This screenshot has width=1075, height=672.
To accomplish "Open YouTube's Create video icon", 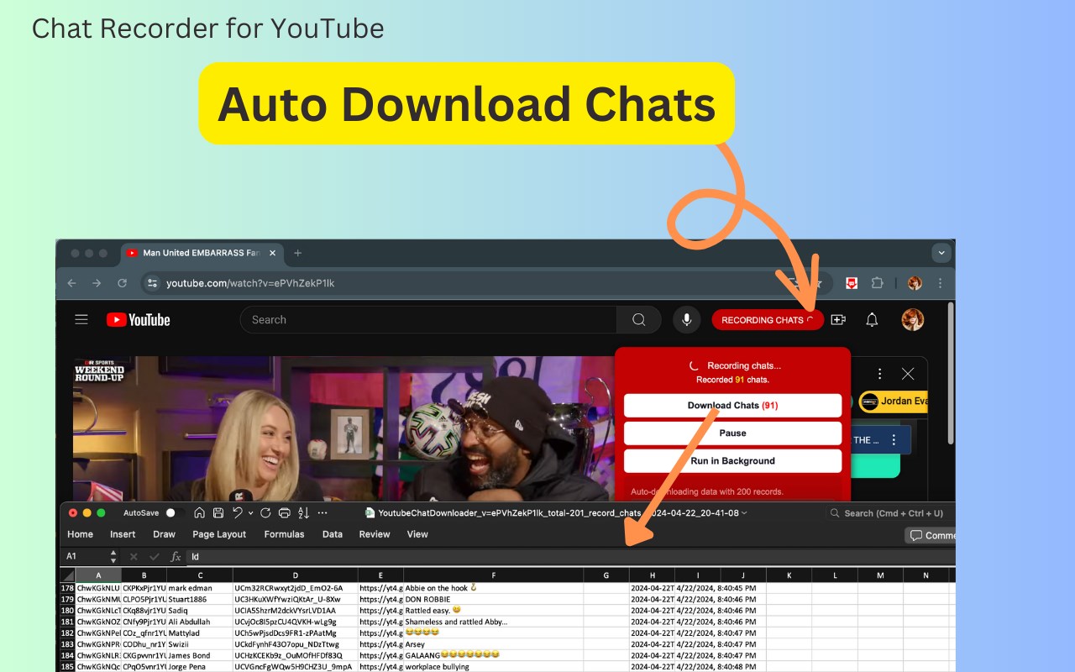I will point(838,319).
